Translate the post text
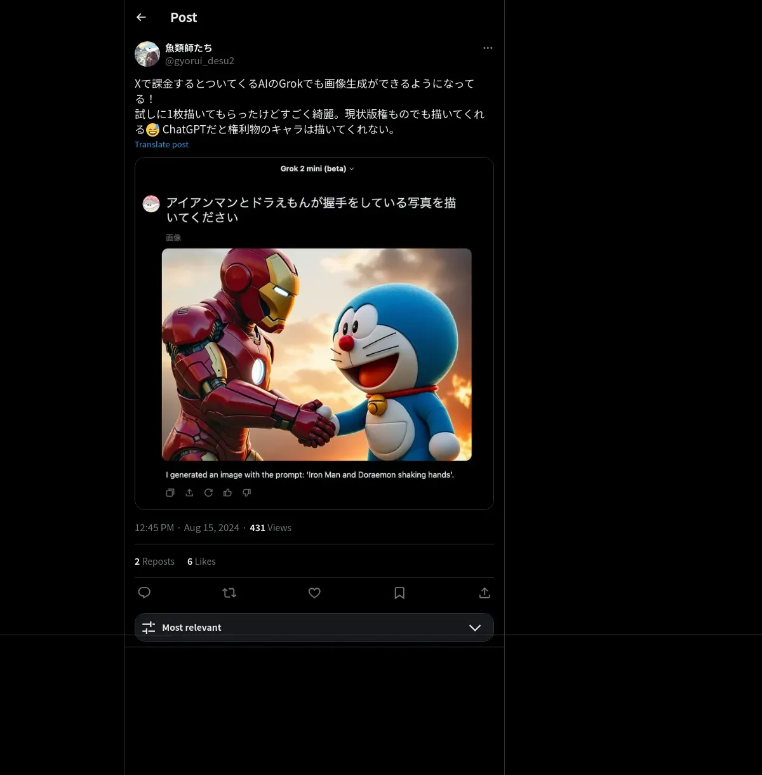The height and width of the screenshot is (775, 762). coord(161,144)
